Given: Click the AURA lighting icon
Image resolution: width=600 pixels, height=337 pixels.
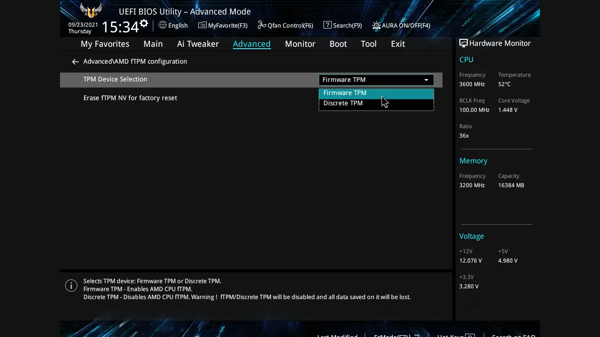Looking at the screenshot, I should coord(376,25).
